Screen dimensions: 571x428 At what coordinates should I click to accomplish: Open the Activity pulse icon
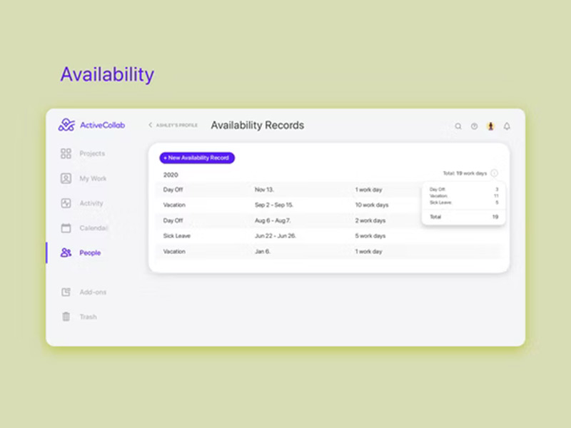pyautogui.click(x=66, y=203)
